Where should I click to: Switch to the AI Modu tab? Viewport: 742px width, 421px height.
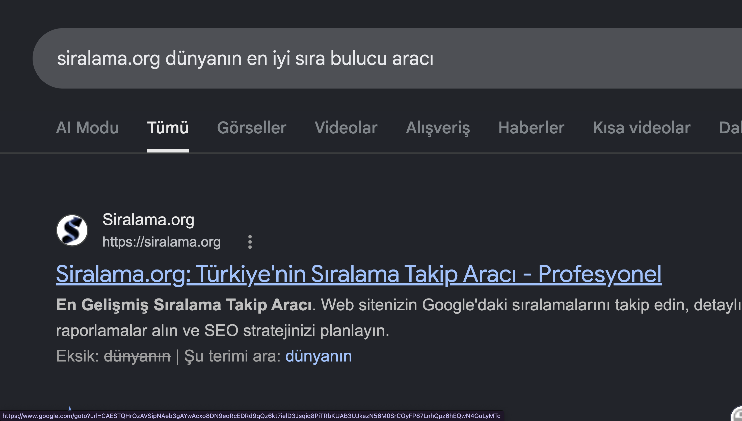pyautogui.click(x=87, y=128)
